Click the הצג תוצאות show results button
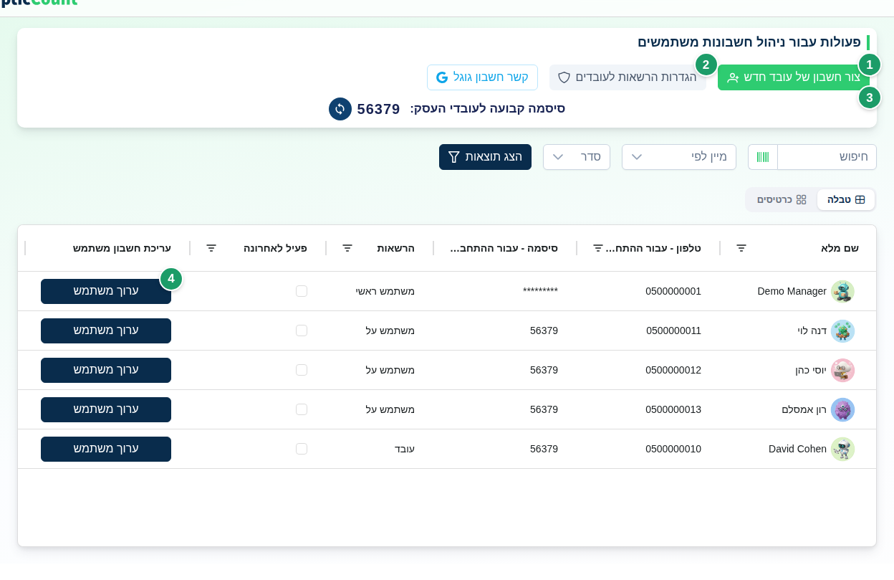894x580 pixels. click(x=485, y=157)
